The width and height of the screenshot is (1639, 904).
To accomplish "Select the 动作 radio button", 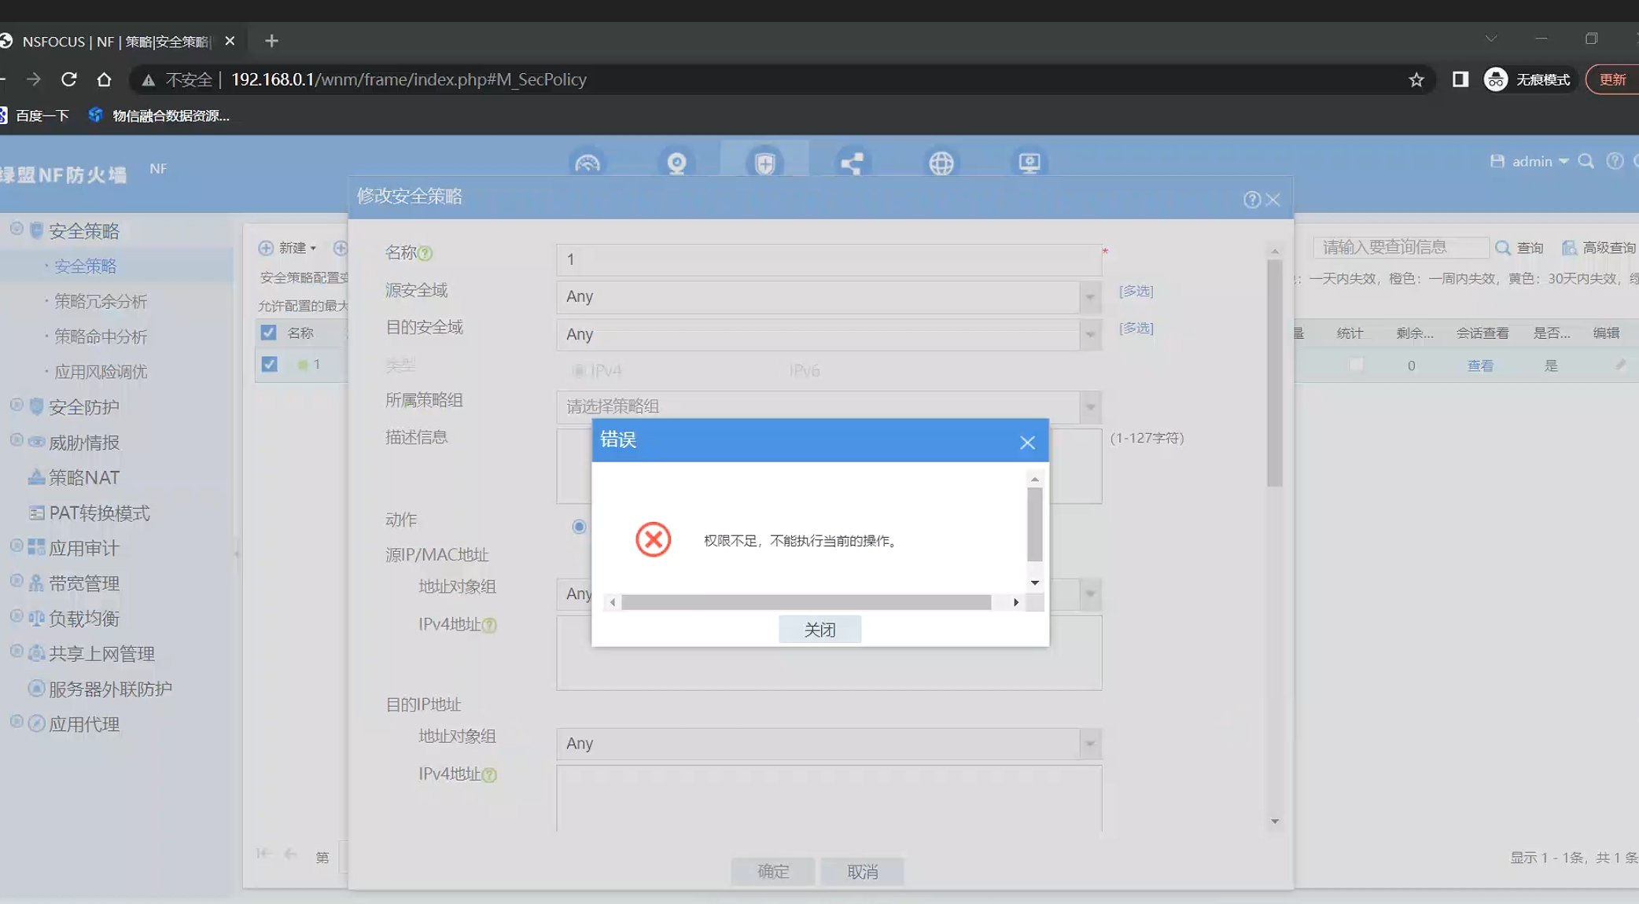I will [579, 527].
